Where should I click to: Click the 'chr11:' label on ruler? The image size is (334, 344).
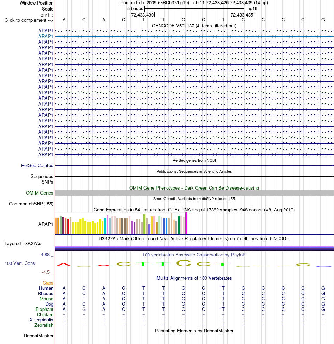point(47,15)
